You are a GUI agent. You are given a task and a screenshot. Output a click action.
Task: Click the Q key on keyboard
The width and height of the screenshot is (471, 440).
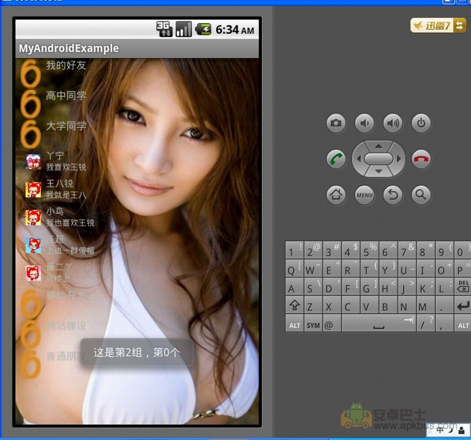coord(295,268)
